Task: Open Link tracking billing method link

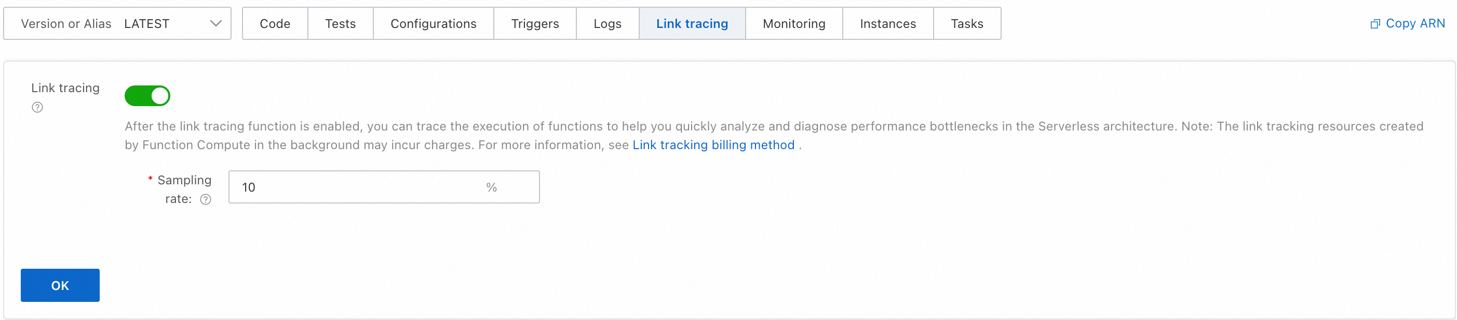Action: [x=713, y=145]
